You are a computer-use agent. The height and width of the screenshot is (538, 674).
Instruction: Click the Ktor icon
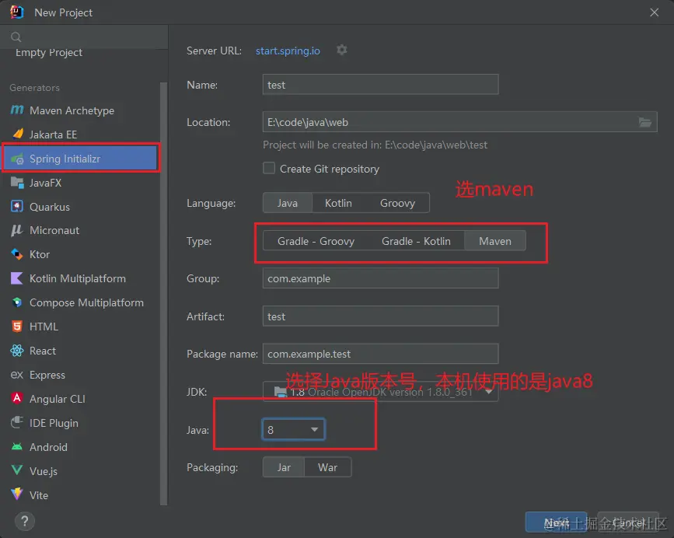point(17,254)
